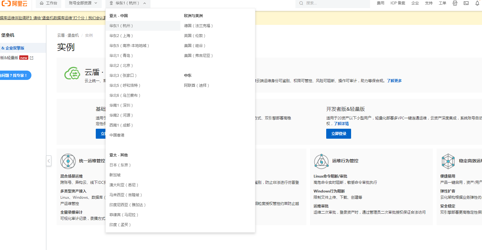Select region 英国（伦敦）

pos(218,36)
